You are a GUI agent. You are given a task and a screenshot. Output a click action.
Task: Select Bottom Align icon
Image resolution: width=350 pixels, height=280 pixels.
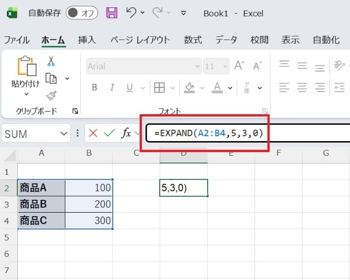(x=320, y=67)
